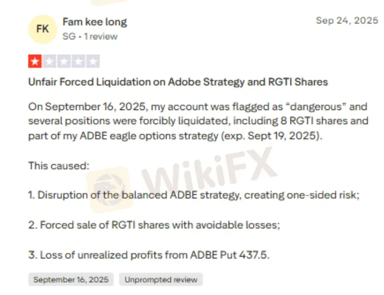
Task: Select the second star in rating
Action: tap(49, 61)
